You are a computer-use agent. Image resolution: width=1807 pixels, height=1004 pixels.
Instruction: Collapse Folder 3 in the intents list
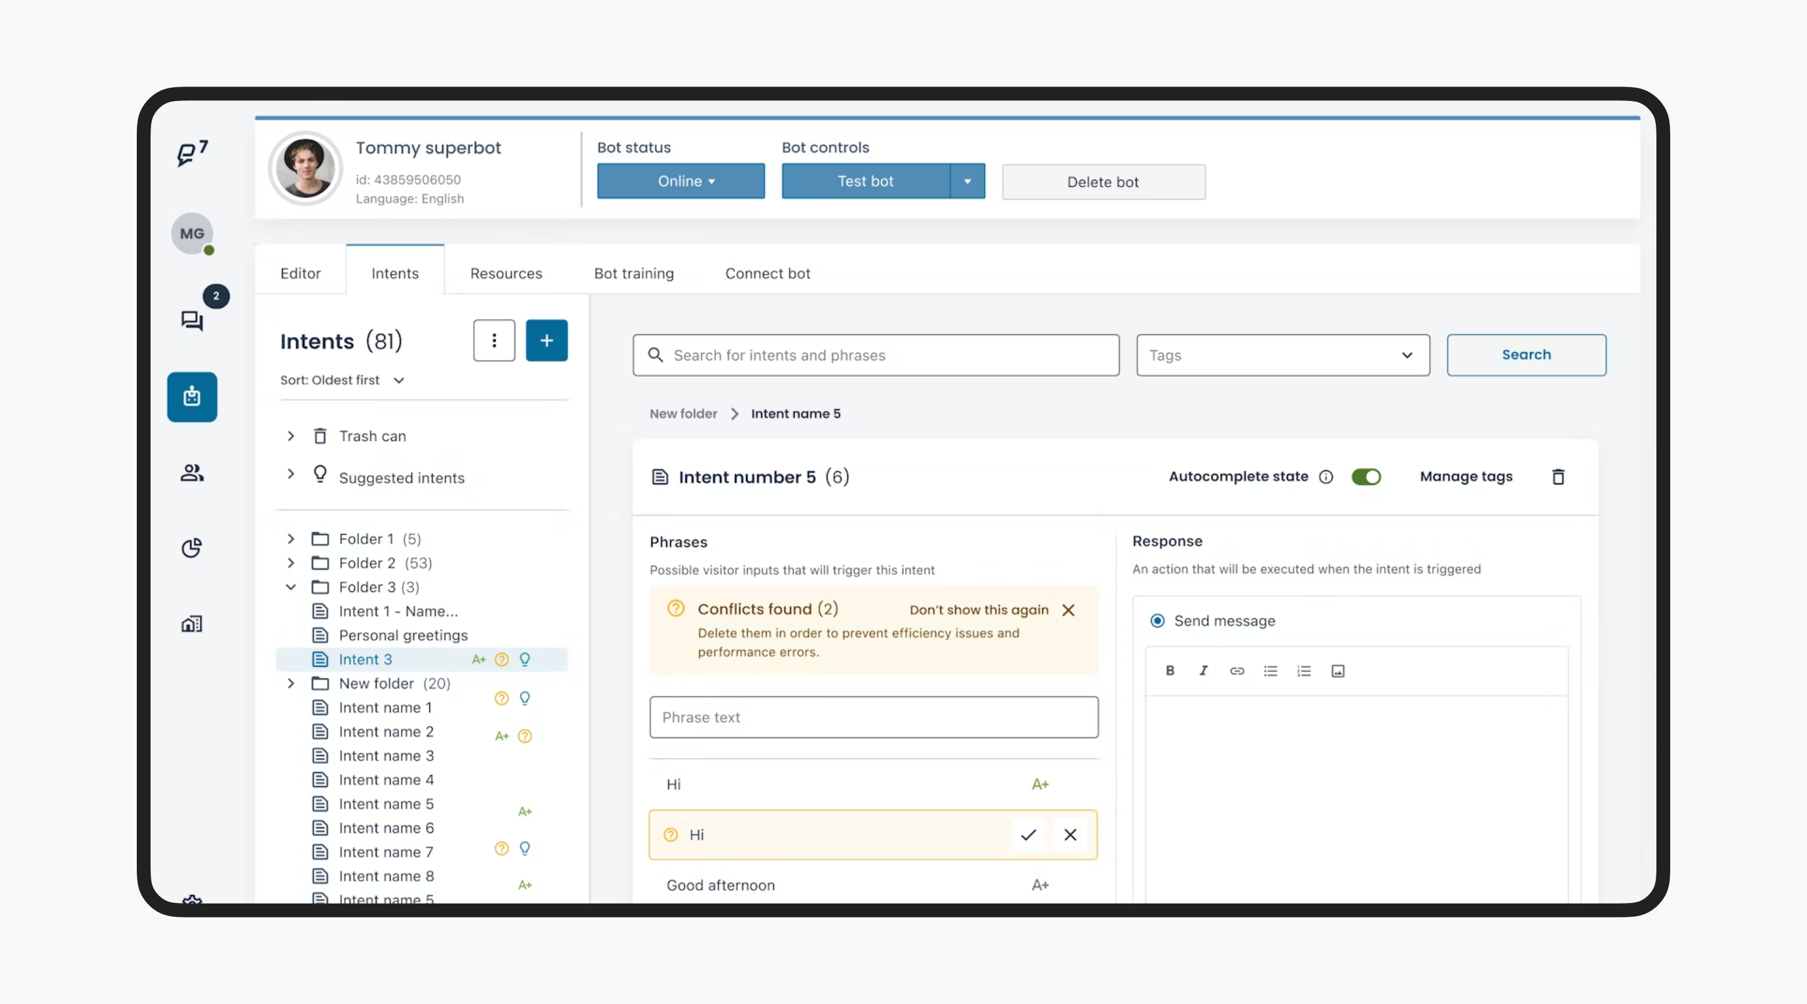point(292,587)
